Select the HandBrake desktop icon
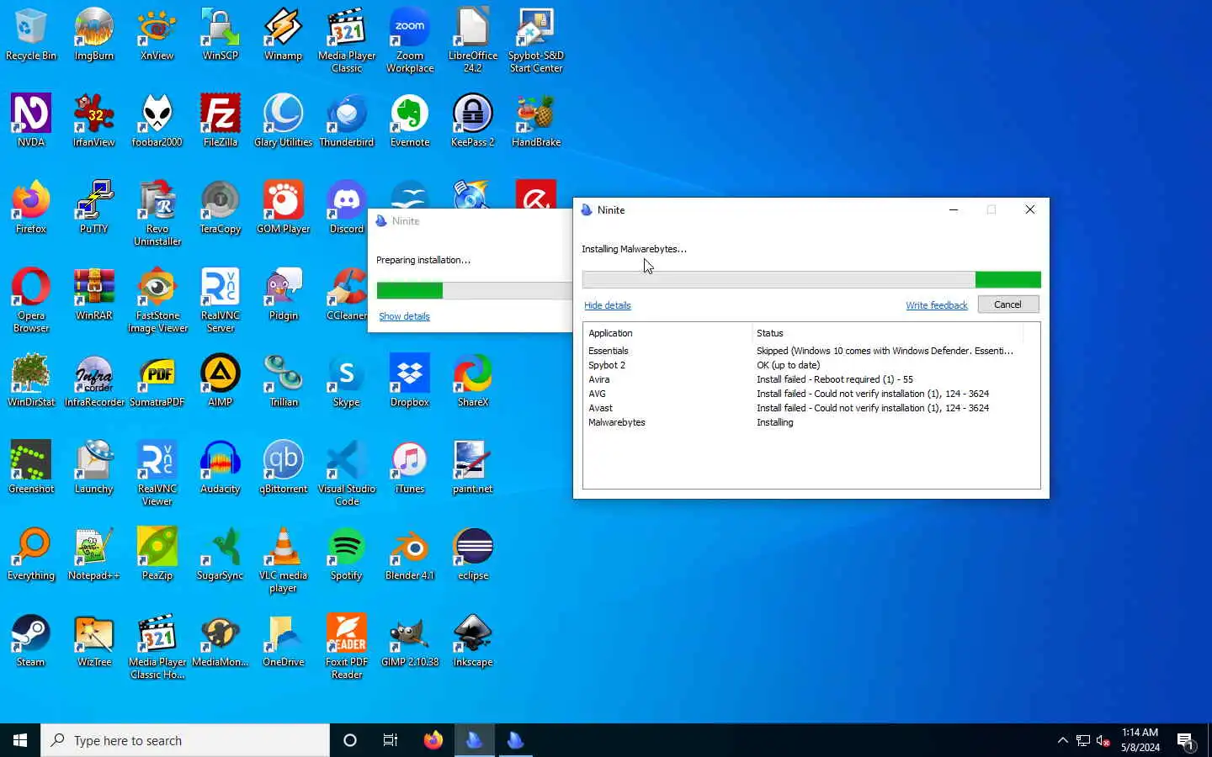Image resolution: width=1212 pixels, height=757 pixels. pos(536,121)
